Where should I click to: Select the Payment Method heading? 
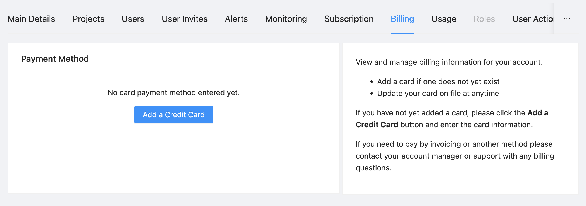[55, 59]
